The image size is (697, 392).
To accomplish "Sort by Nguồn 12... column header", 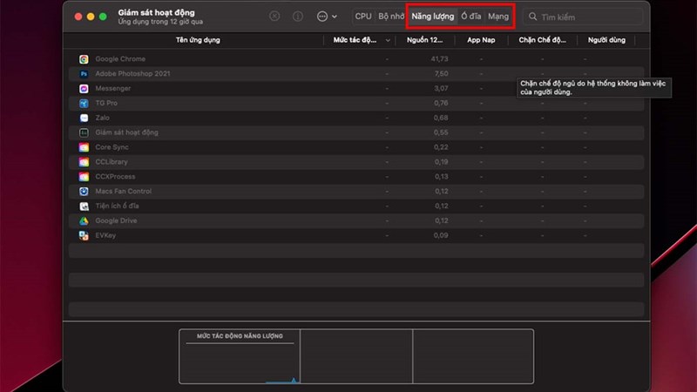I will pos(424,40).
